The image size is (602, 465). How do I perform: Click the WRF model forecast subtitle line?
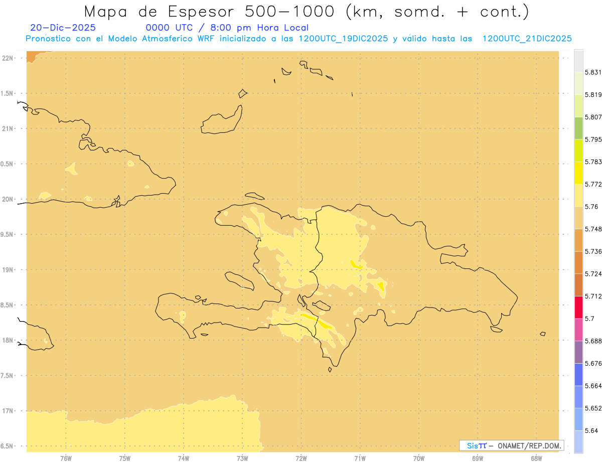tap(298, 39)
